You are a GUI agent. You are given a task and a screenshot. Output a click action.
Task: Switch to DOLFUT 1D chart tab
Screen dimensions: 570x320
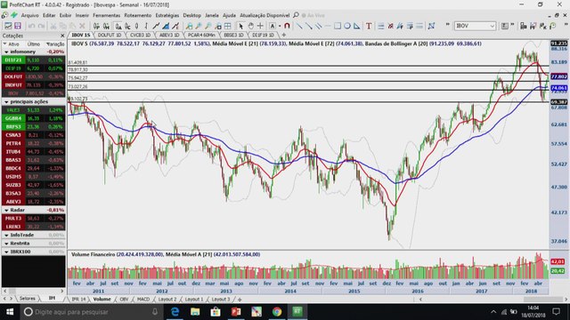(x=109, y=36)
